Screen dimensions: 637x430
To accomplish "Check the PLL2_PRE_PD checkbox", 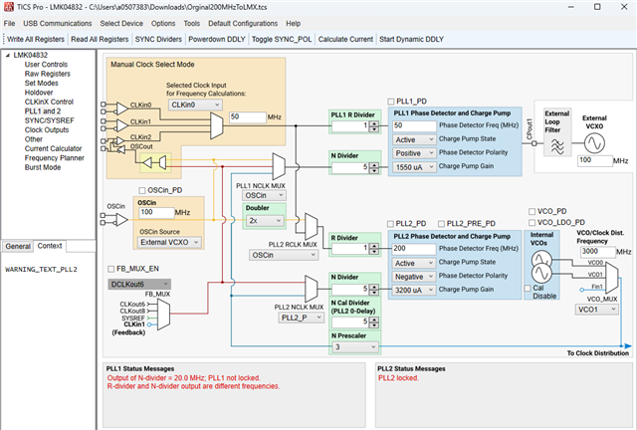I will click(442, 224).
